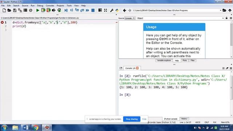The image size is (233, 131).
Task: Toggle the Help pane lock icon
Action: tap(226, 18)
